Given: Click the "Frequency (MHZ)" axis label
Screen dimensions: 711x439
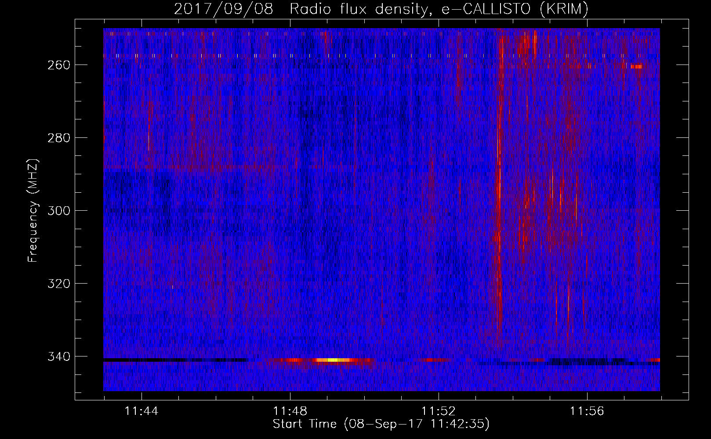Looking at the screenshot, I should tap(33, 210).
